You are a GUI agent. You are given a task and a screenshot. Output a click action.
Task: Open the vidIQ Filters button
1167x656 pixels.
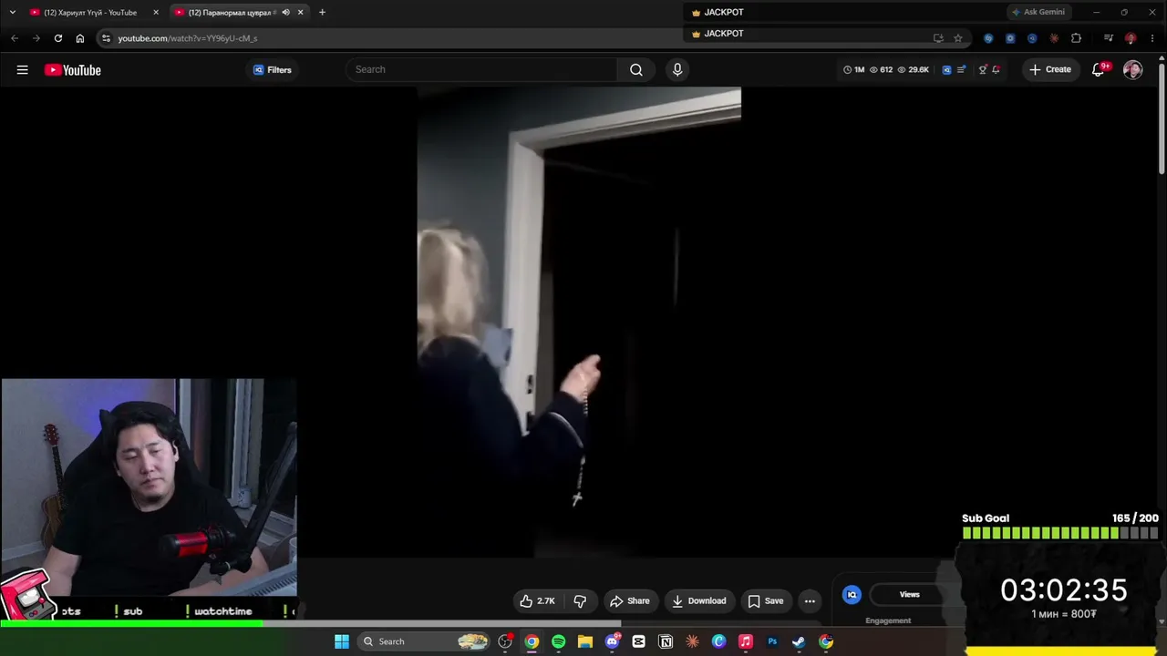coord(273,70)
